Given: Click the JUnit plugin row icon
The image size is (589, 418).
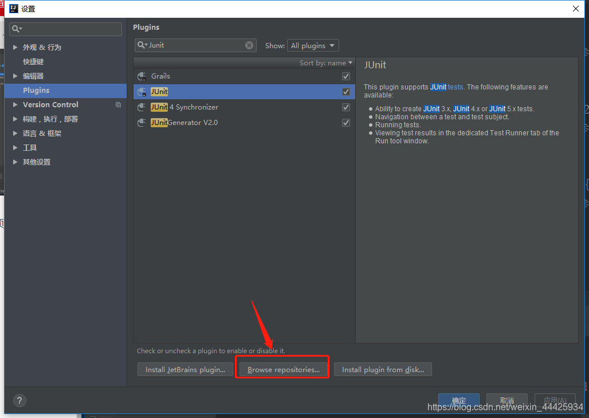Looking at the screenshot, I should [142, 92].
